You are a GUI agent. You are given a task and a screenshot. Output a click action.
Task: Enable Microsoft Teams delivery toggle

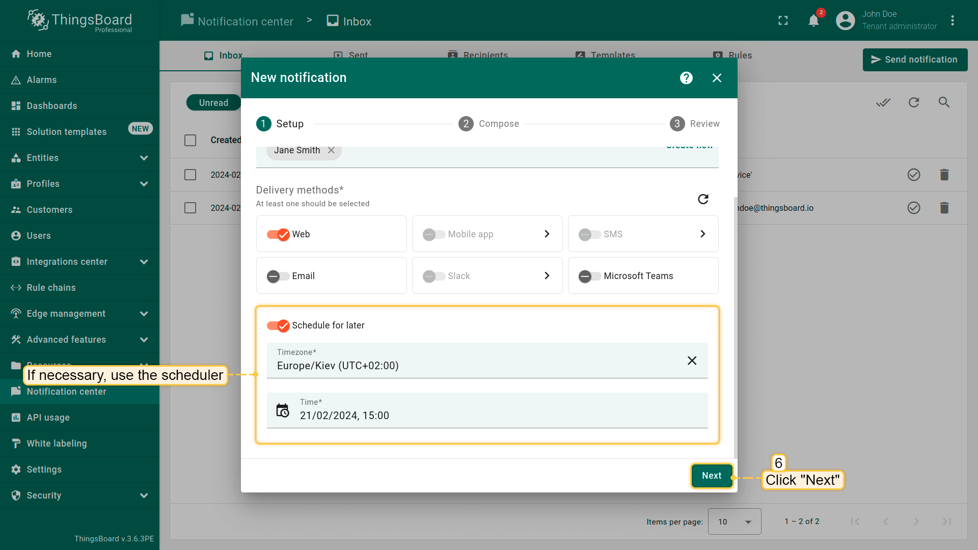tap(589, 276)
